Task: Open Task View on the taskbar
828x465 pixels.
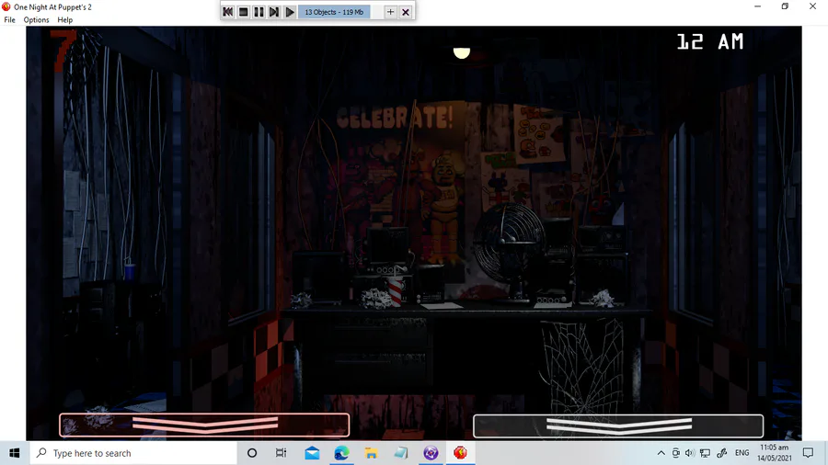Action: 281,453
